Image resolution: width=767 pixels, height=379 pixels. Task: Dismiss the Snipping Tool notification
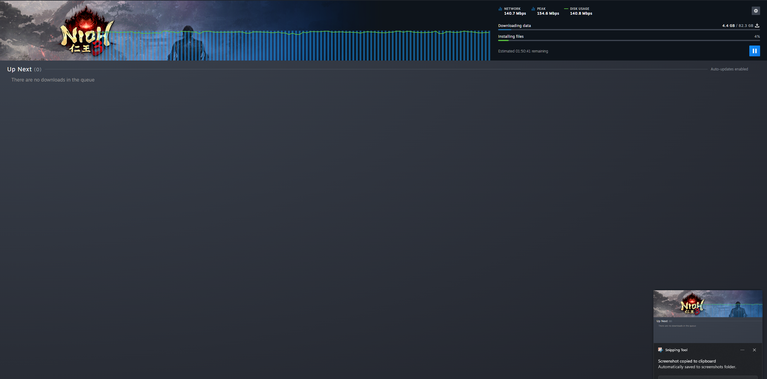[x=754, y=350]
